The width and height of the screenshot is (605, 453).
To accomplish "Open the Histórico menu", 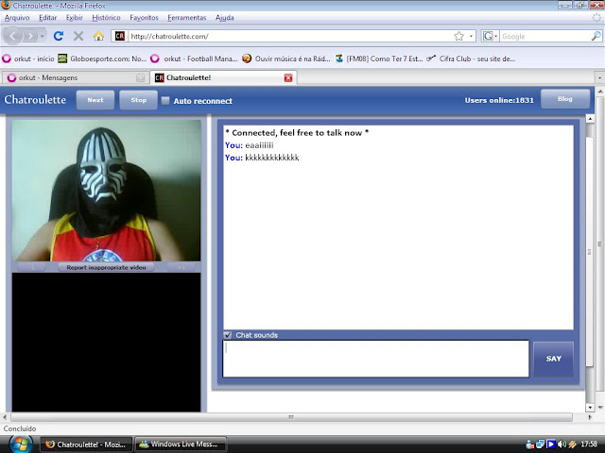I will tap(106, 18).
